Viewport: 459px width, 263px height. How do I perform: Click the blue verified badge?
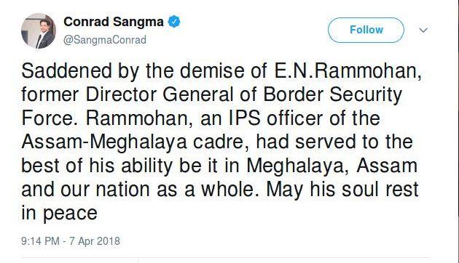click(x=174, y=22)
